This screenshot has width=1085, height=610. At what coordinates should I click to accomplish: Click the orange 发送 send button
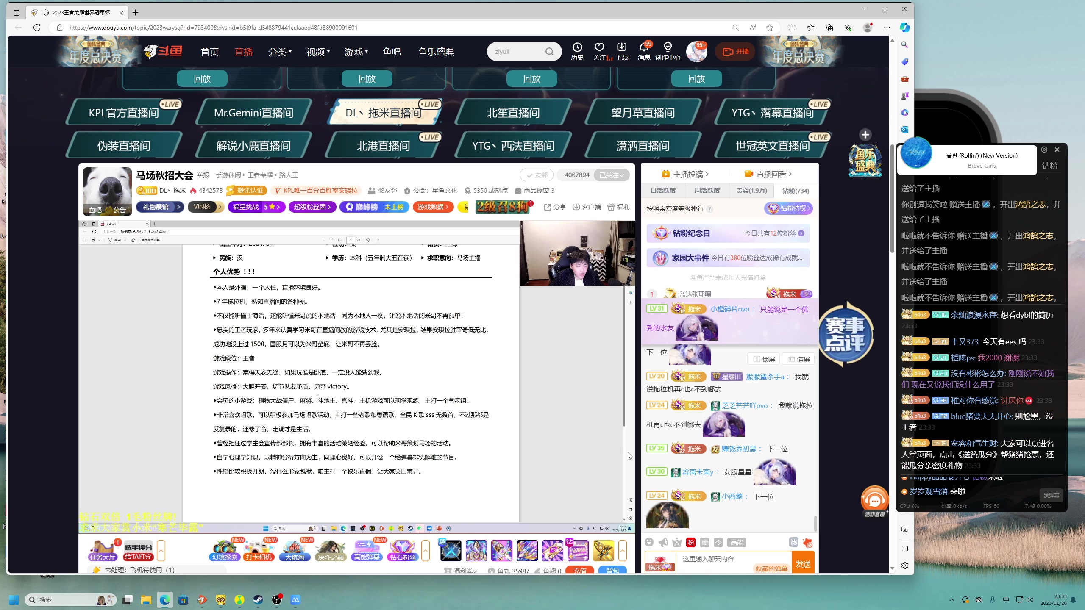803,563
